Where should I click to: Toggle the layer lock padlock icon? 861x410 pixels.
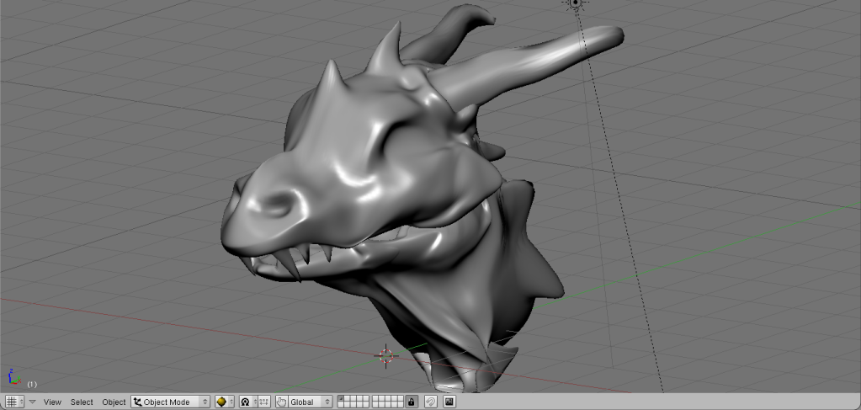(412, 402)
